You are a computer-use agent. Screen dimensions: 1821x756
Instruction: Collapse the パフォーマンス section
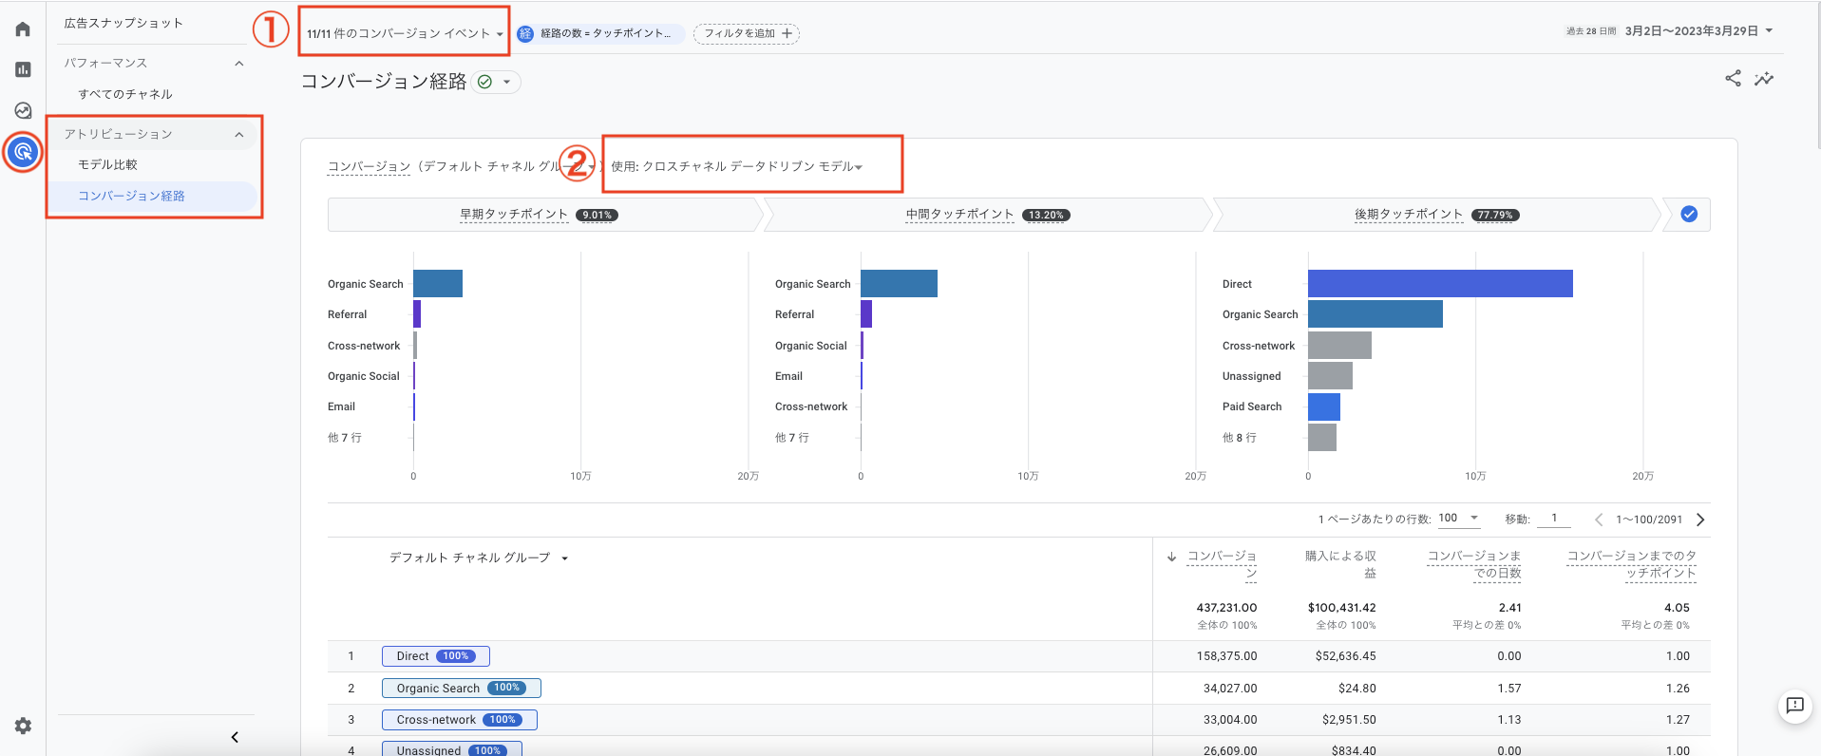tap(239, 64)
